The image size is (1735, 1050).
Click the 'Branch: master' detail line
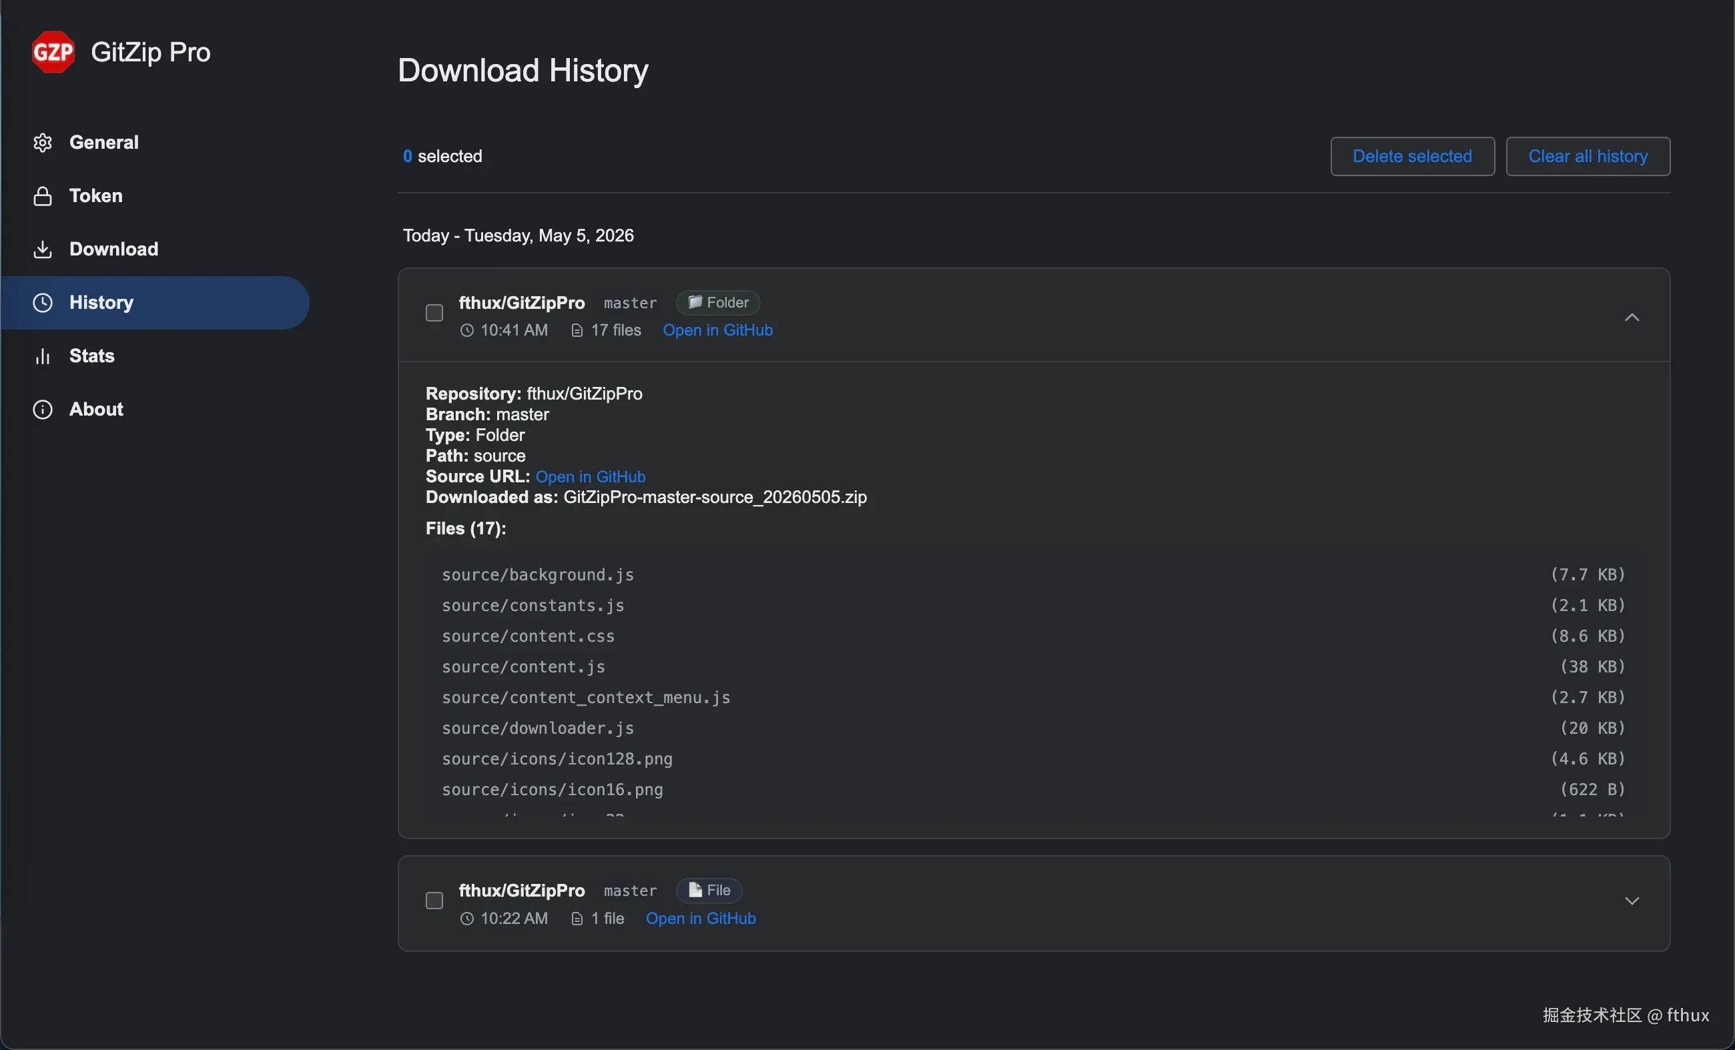[x=487, y=414]
